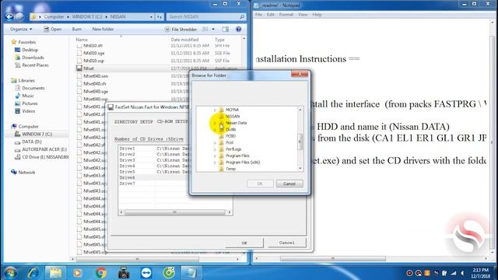Open the address bar history dropdown

pyautogui.click(x=151, y=16)
